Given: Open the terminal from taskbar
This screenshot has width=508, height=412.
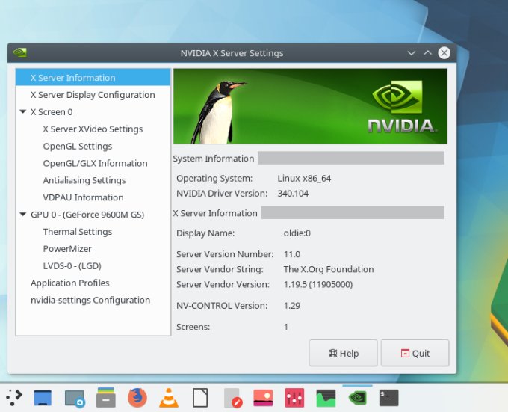Looking at the screenshot, I should pos(388,398).
